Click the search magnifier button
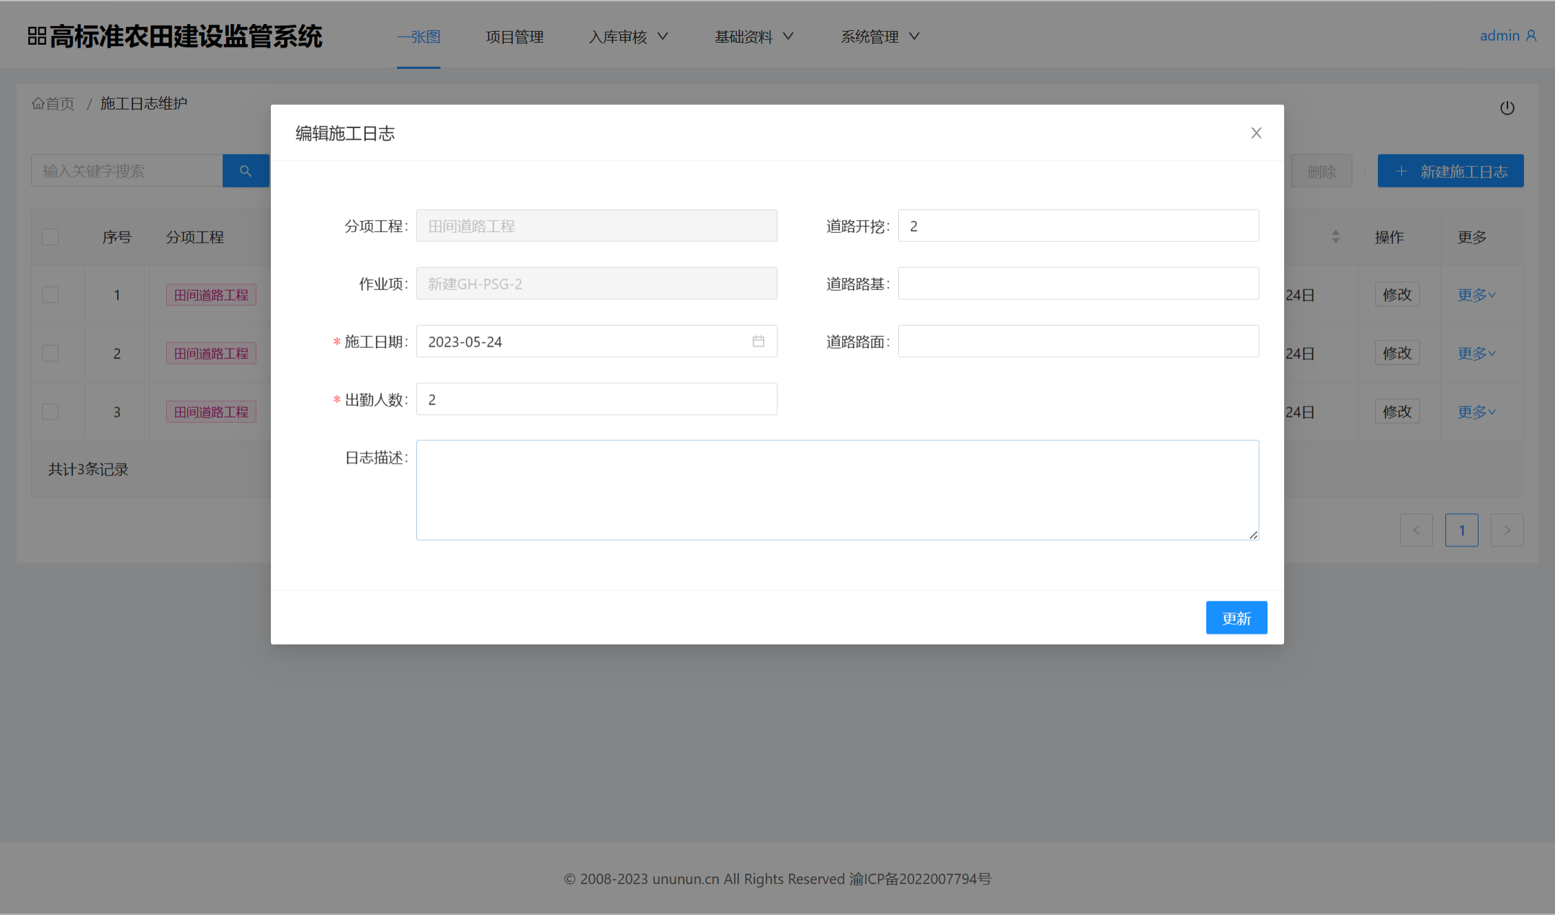 [x=245, y=171]
